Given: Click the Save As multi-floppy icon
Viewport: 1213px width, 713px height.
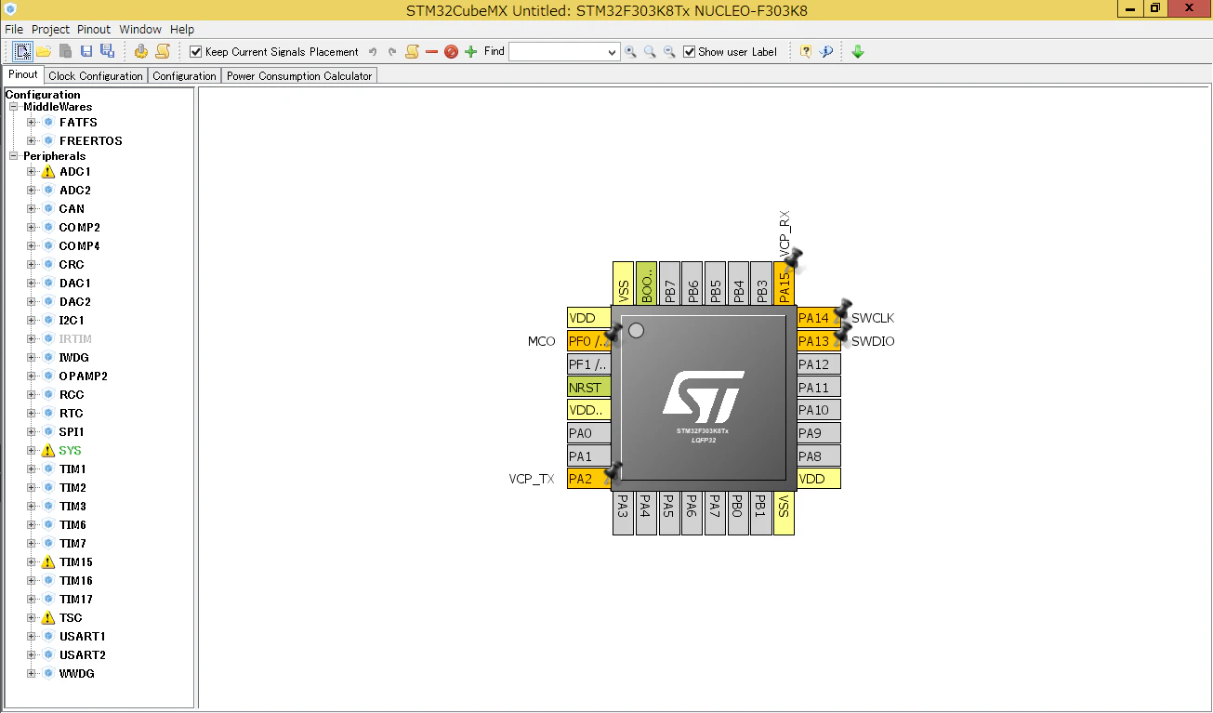Looking at the screenshot, I should (107, 51).
